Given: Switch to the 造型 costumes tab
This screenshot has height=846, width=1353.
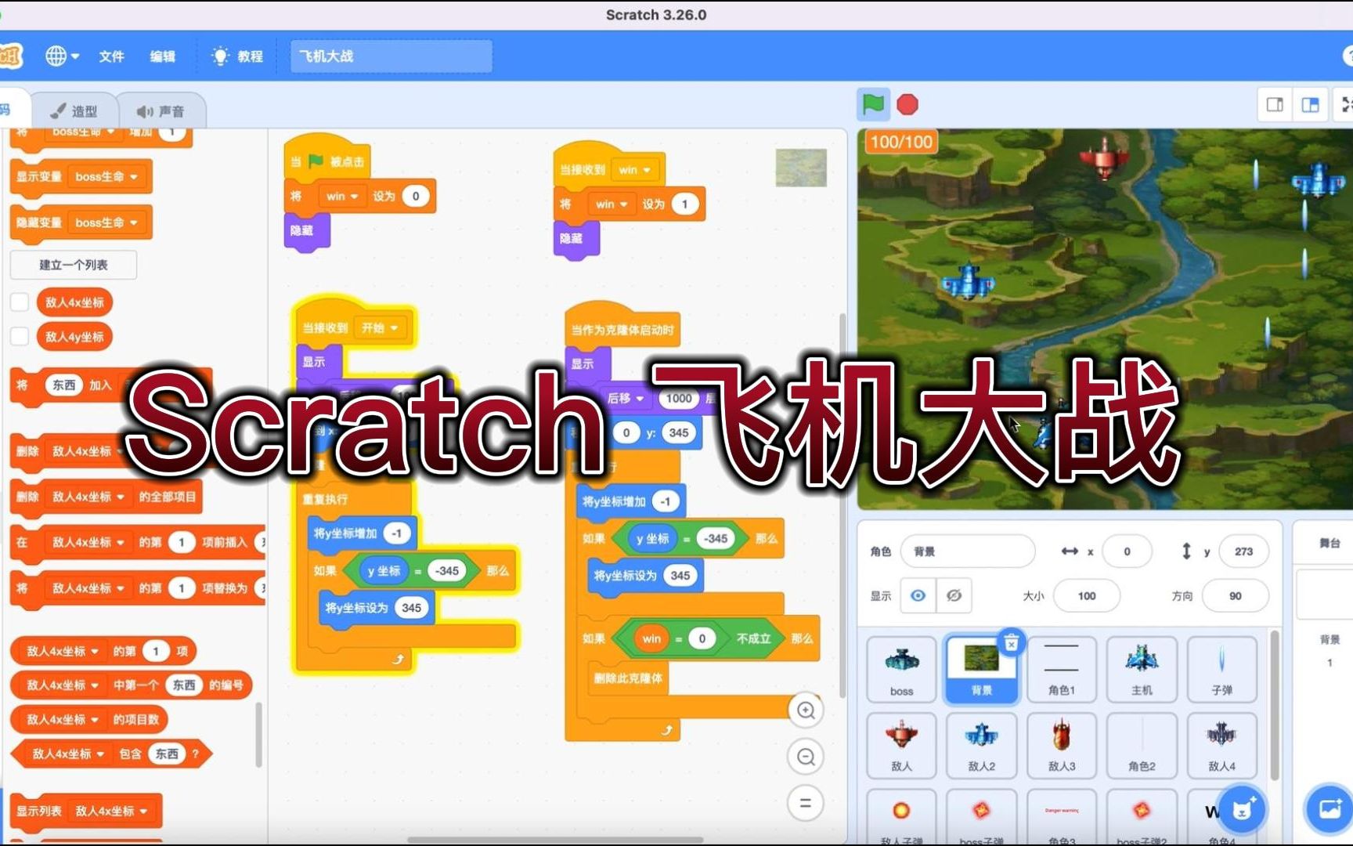Looking at the screenshot, I should (x=75, y=110).
